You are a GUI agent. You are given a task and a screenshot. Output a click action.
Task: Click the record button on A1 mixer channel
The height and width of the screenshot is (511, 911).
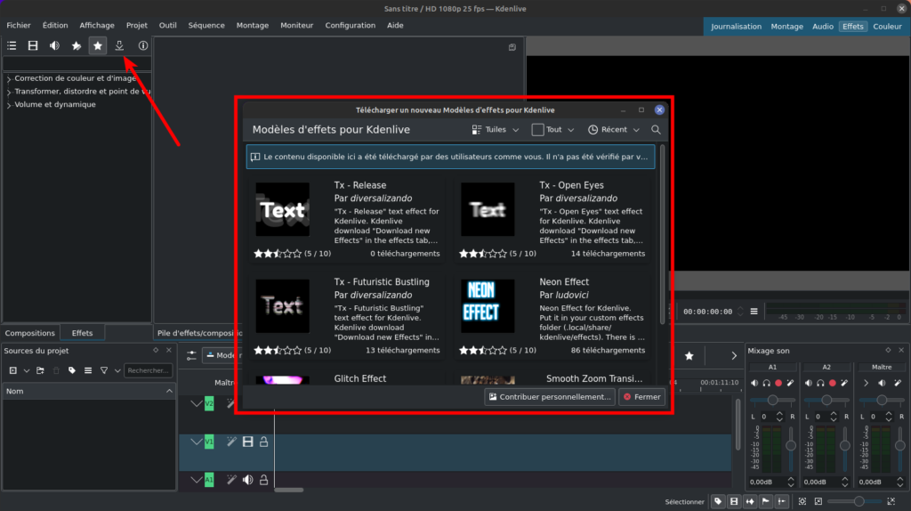(778, 383)
